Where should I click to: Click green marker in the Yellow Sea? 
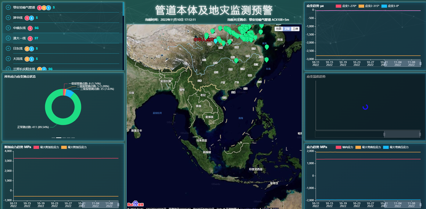267,47
